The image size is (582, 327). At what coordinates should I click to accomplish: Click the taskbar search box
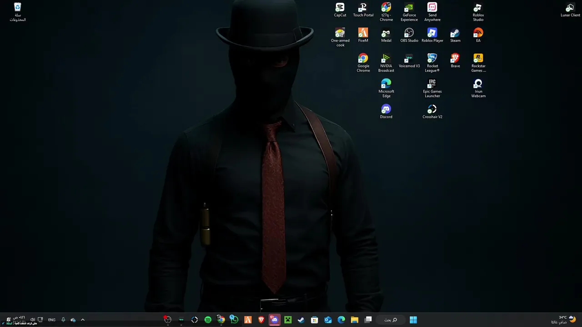391,320
